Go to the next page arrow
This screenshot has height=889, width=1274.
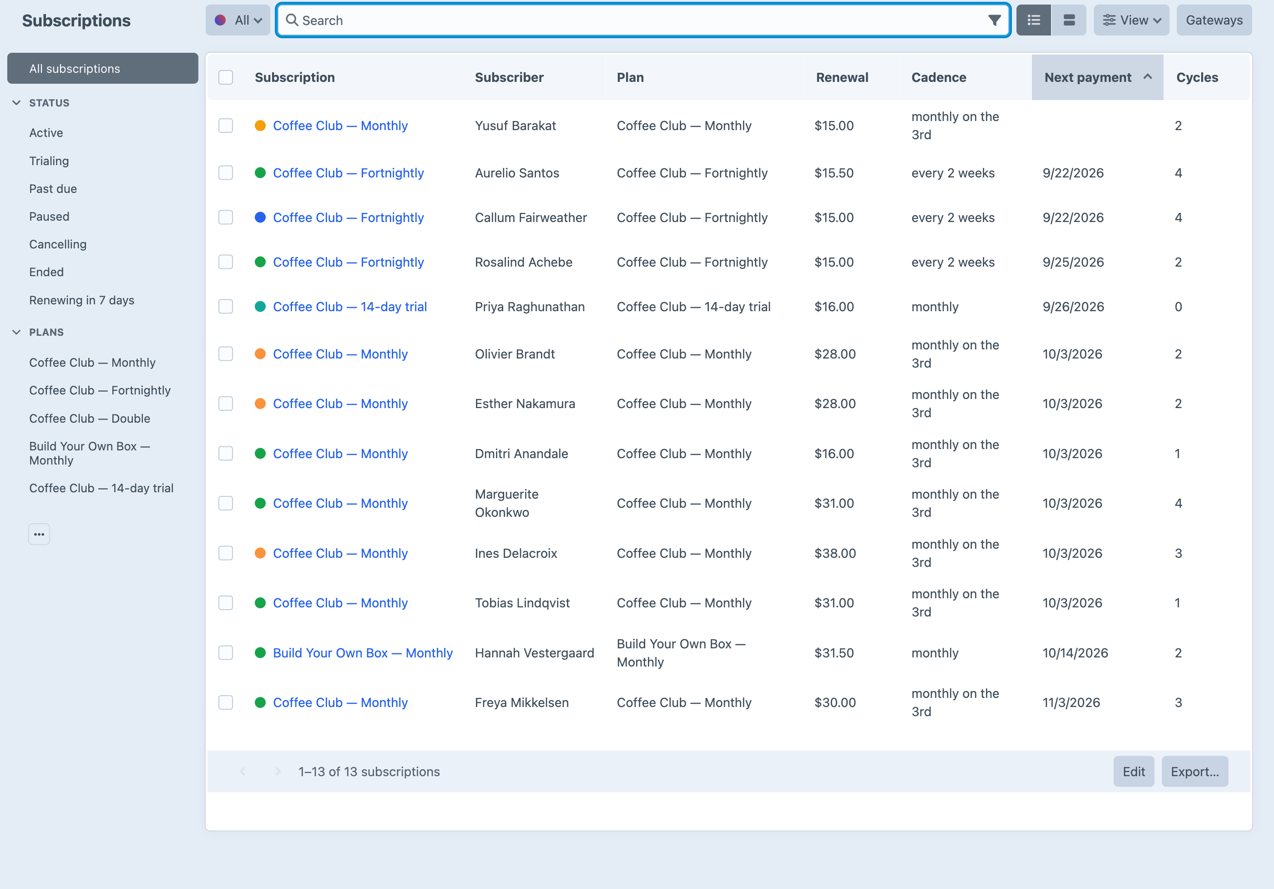tap(278, 771)
